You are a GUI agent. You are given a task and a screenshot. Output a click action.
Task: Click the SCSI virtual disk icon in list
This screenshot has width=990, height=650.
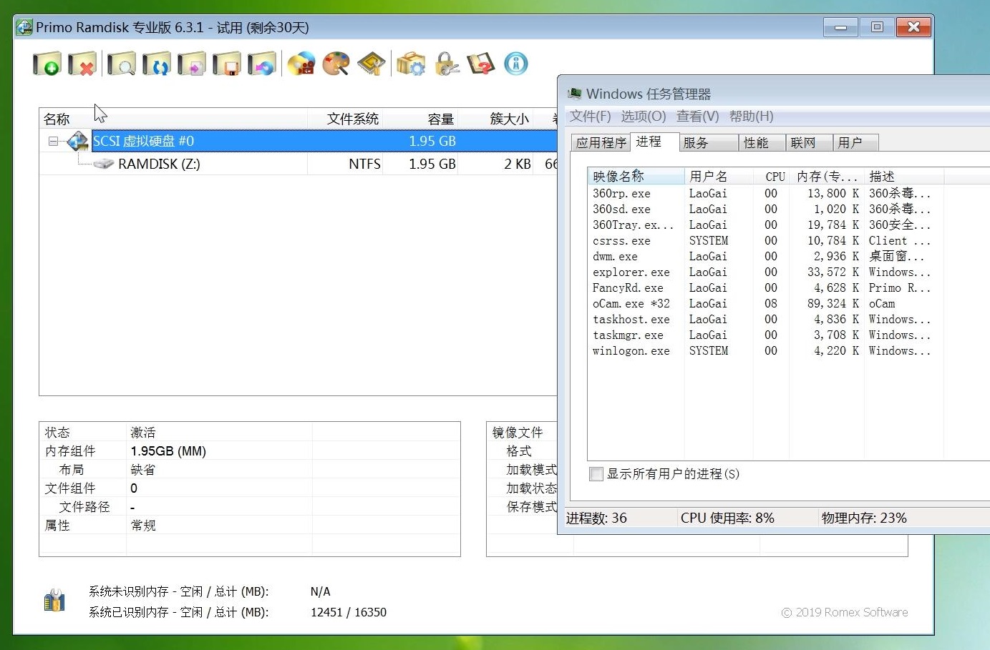tap(78, 141)
